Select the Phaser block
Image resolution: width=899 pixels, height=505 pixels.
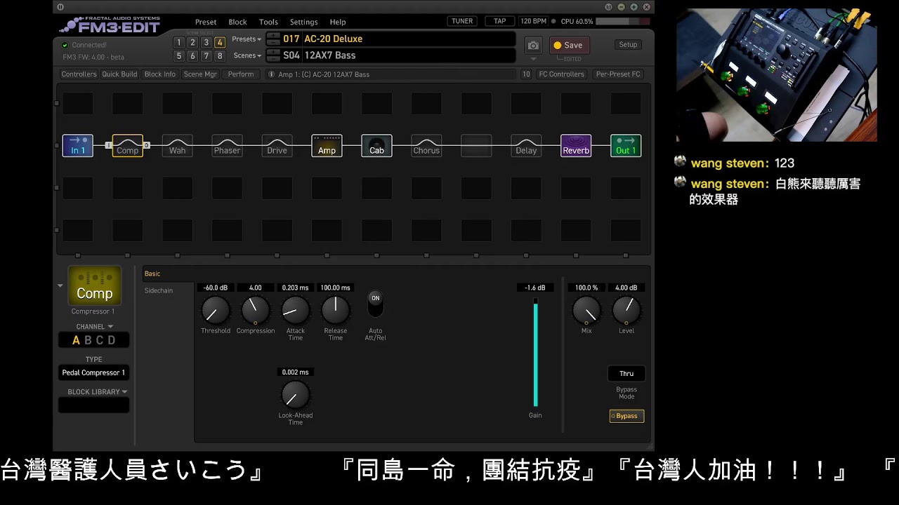coord(227,146)
